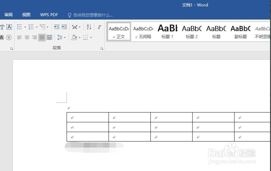Viewport: 271px width, 171px height.
Task: Open the WPS PDF tab
Action: point(49,15)
